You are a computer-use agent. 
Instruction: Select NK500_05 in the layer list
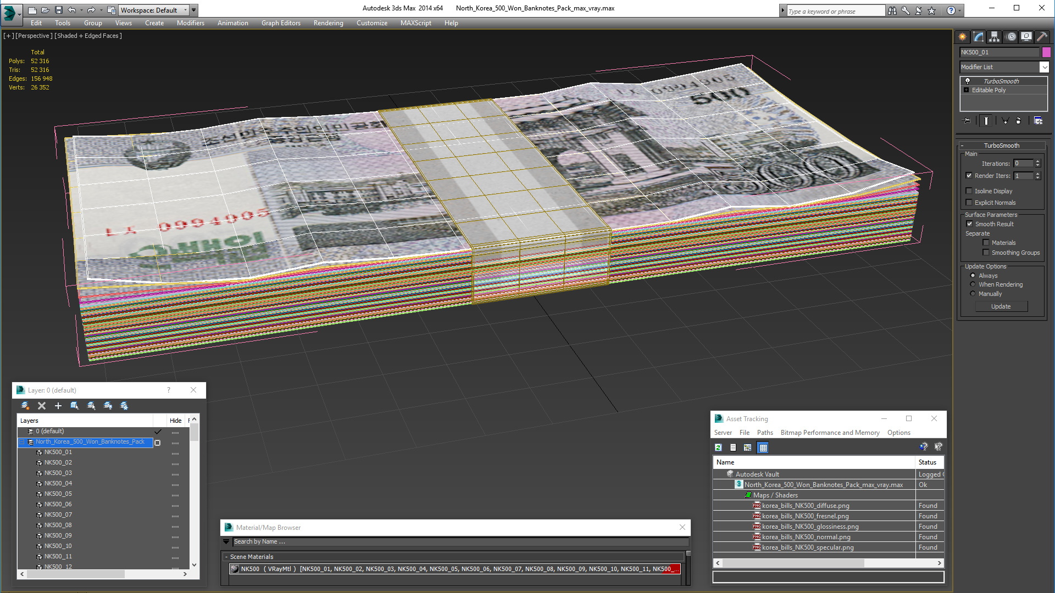pyautogui.click(x=58, y=494)
